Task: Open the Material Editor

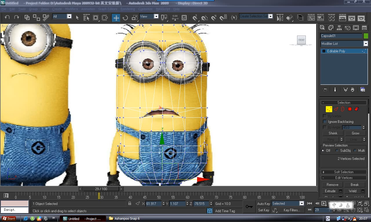Action: (332, 18)
